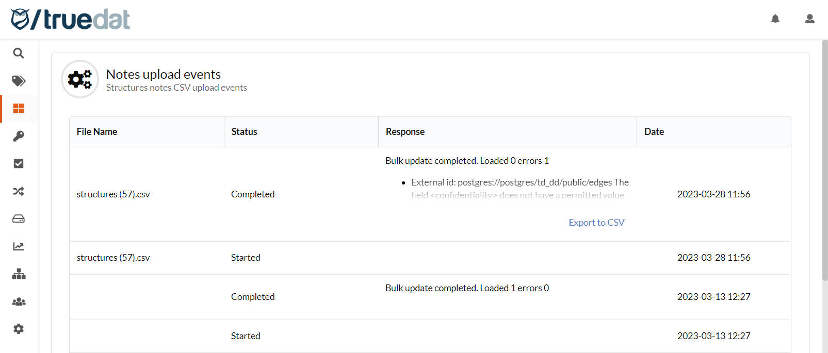The height and width of the screenshot is (353, 828).
Task: Open the sitemap taxonomy icon
Action: tap(19, 274)
